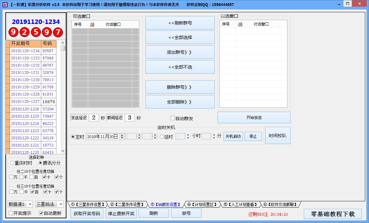Image resolution: width=369 pixels, height=223 pixels.
Task: Click the 开始发送 button
Action: click(254, 117)
